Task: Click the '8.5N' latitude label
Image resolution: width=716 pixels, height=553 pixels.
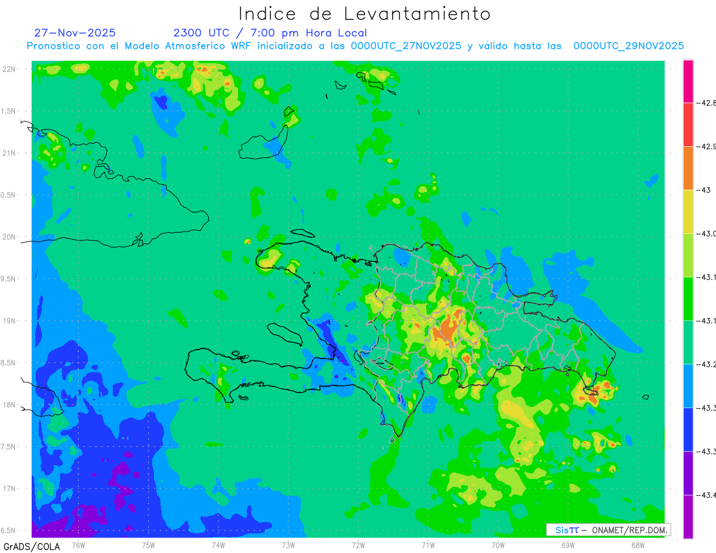Action: (8, 363)
